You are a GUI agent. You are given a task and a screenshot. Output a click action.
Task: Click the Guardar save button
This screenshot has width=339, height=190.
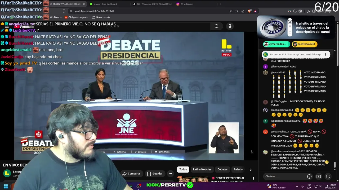155,174
